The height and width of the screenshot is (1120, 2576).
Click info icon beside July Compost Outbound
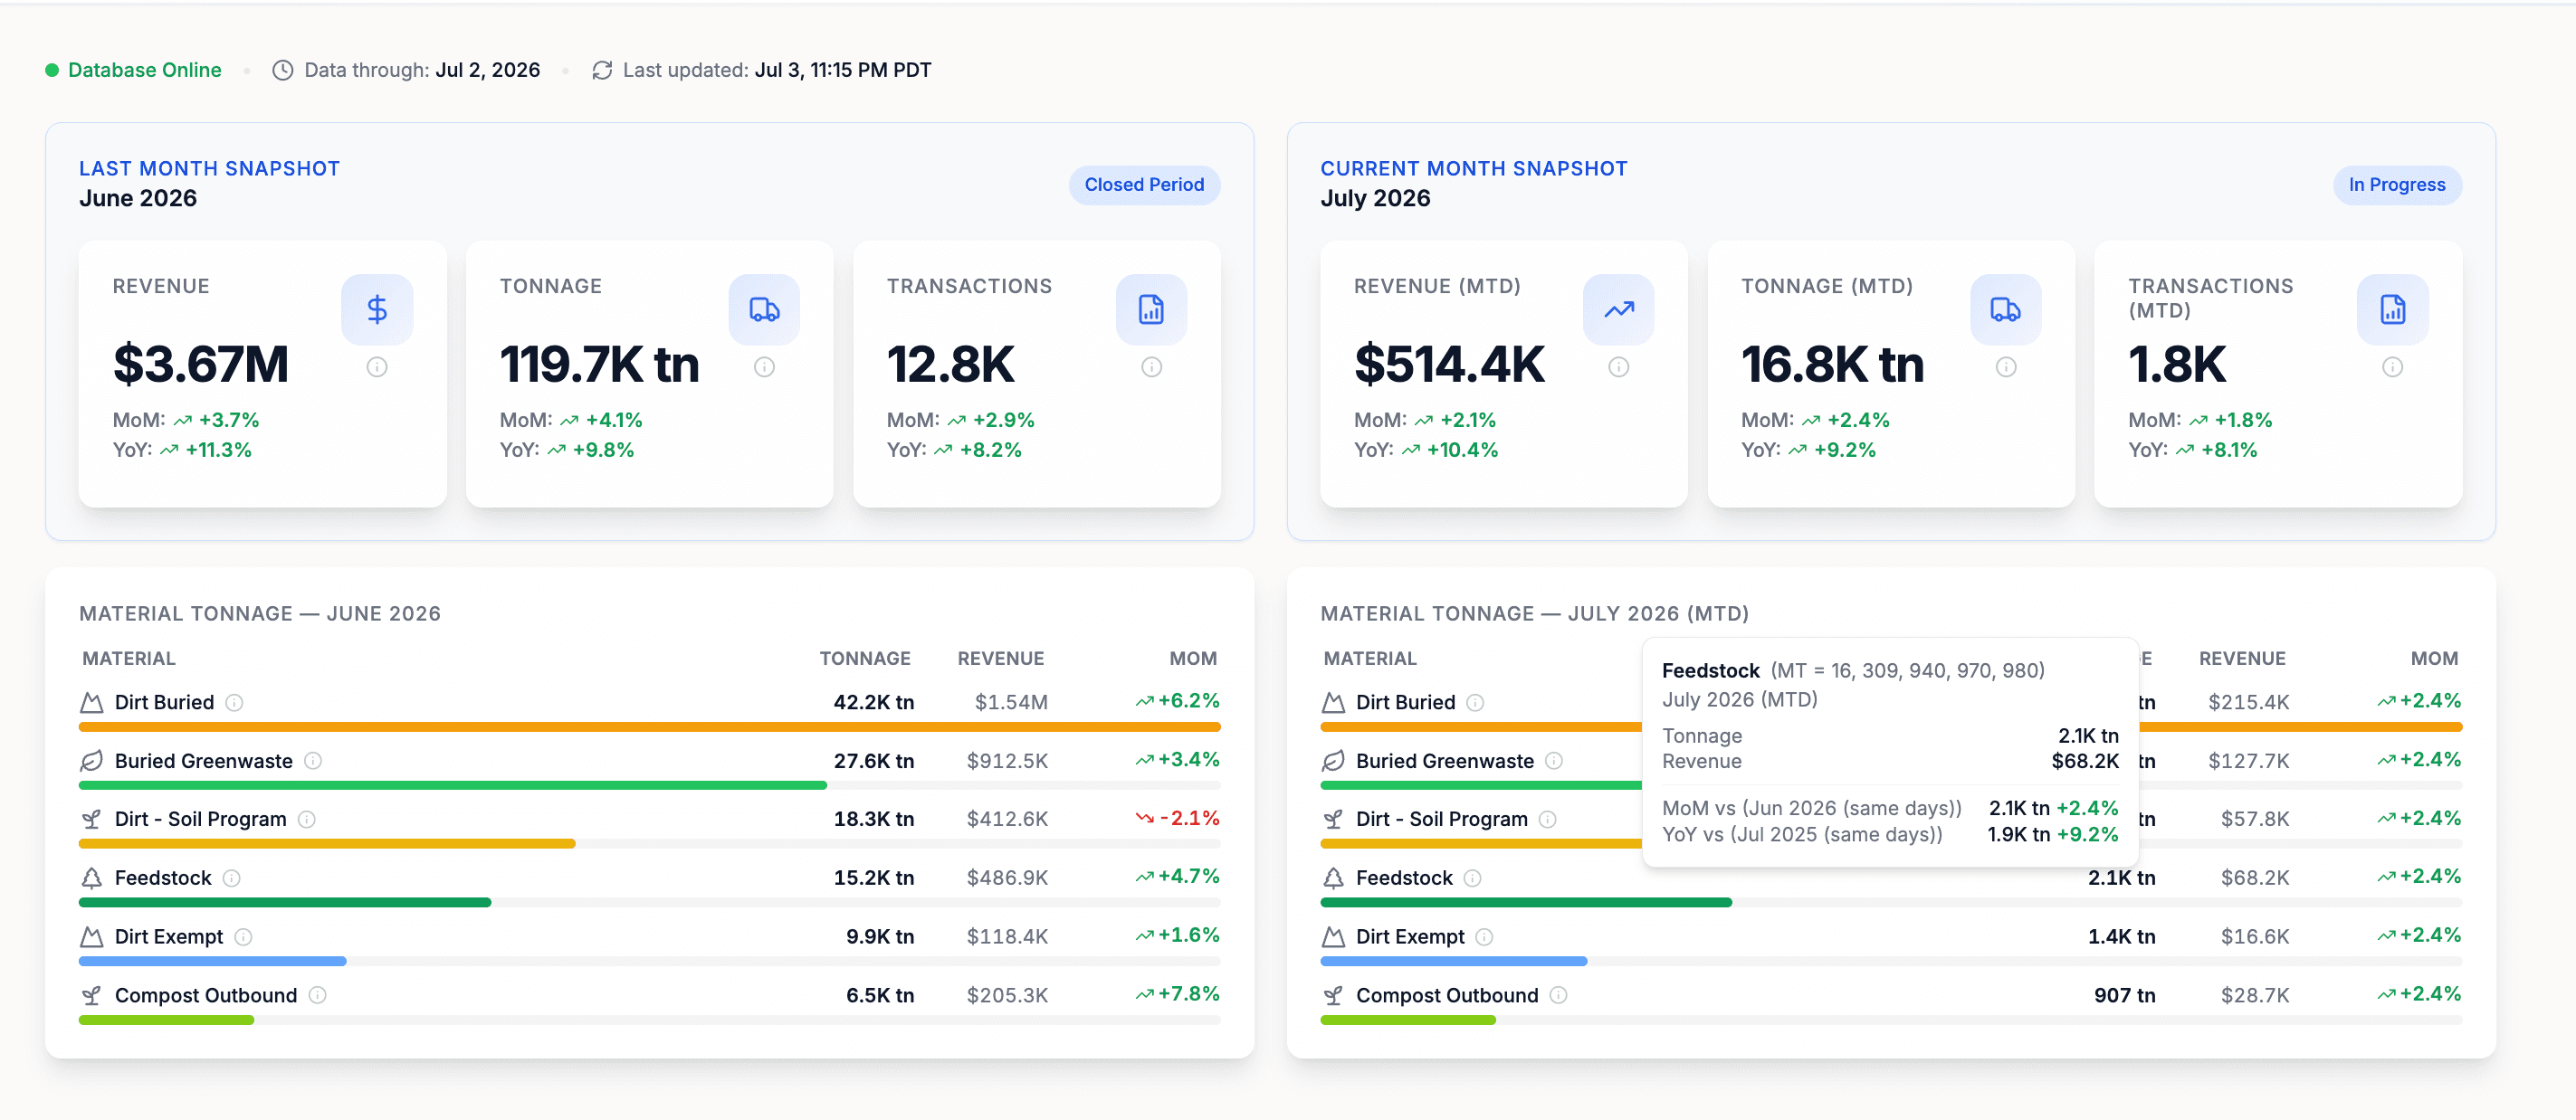(x=1558, y=995)
